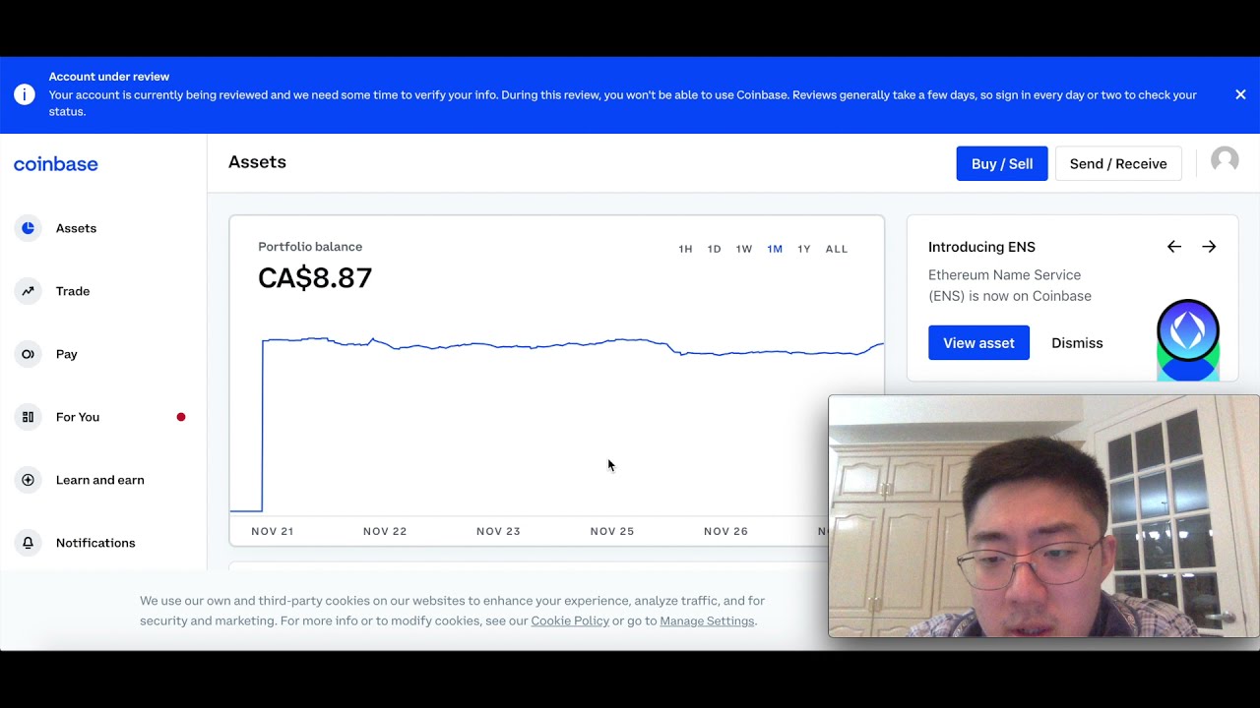Click the NOV 22 axis label

(385, 531)
